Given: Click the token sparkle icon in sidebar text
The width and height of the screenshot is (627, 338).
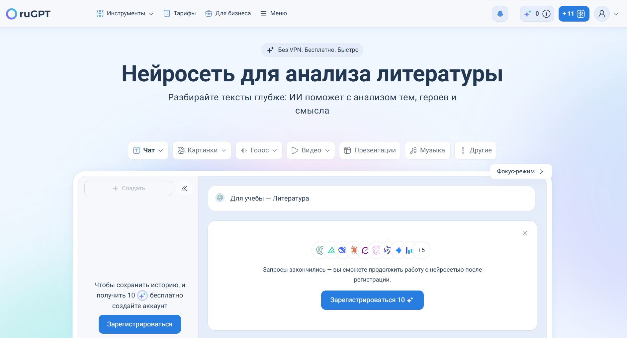Looking at the screenshot, I should (142, 296).
